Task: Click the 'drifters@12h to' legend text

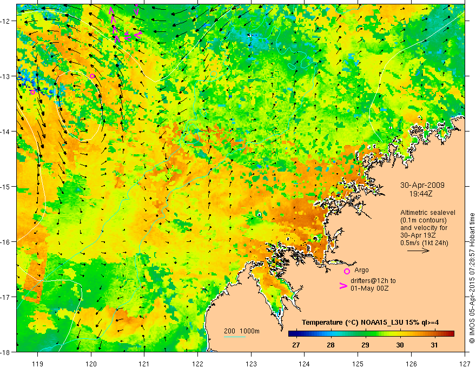Action: 373,280
